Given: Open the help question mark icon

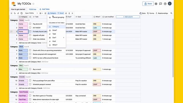Looking at the screenshot, I should tap(165, 4).
